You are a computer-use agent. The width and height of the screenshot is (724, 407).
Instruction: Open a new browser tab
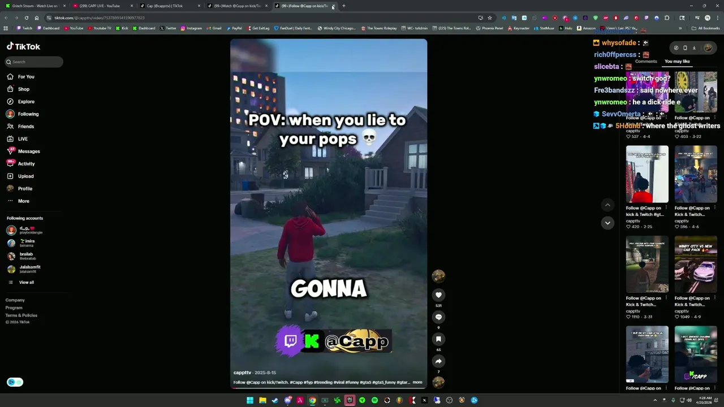coord(343,6)
